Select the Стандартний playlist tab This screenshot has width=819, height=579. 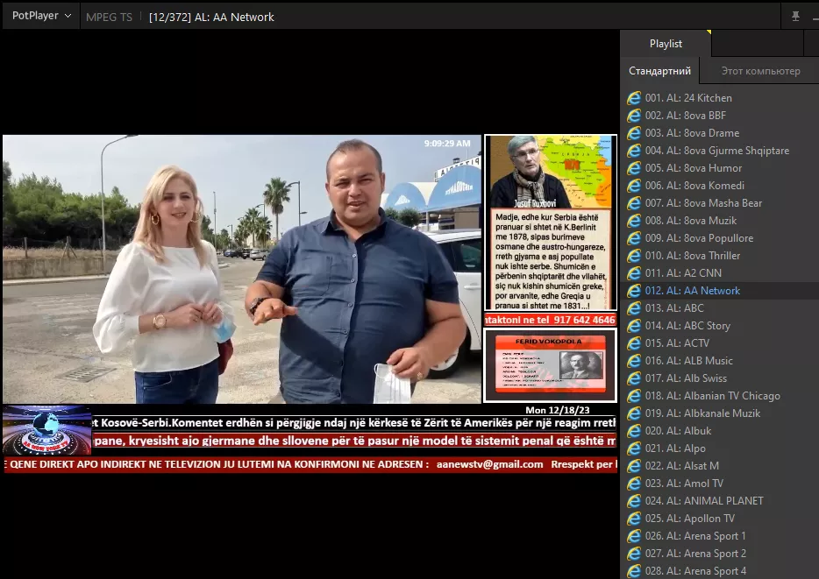[659, 71]
